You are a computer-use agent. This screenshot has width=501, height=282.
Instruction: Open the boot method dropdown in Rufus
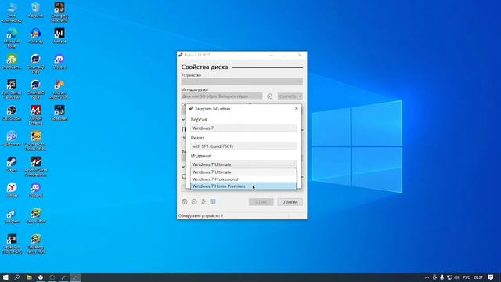coord(222,96)
